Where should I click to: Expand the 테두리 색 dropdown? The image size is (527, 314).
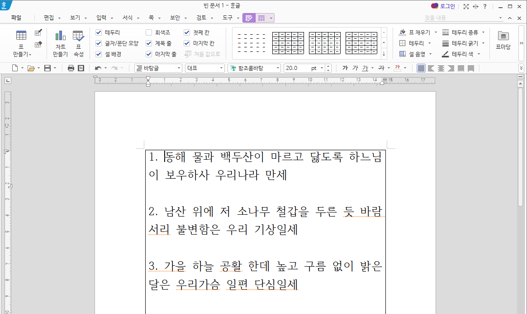[x=479, y=54]
